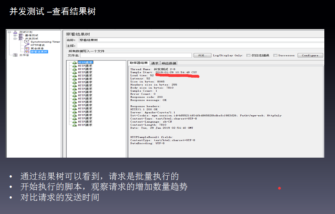Click the 工作台 workbench icon
This screenshot has width=335, height=214.
point(15,55)
